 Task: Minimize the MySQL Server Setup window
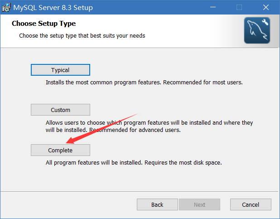(x=212, y=7)
